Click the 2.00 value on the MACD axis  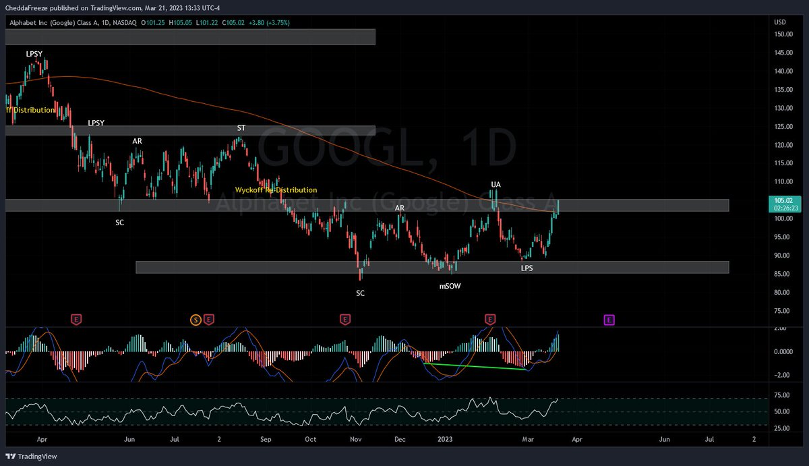[x=781, y=328]
